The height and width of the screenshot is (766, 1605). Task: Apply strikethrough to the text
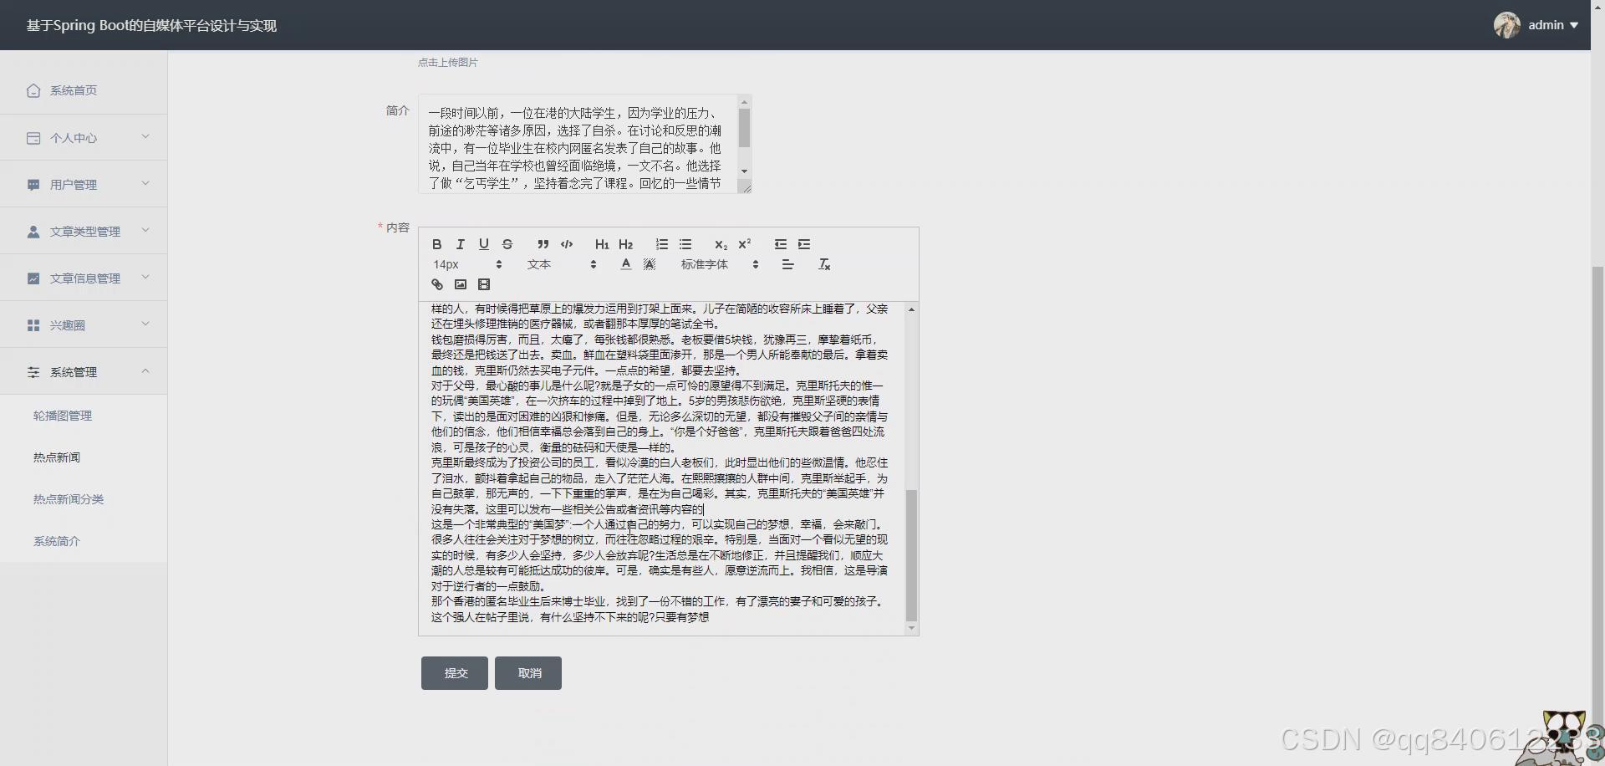pyautogui.click(x=507, y=243)
